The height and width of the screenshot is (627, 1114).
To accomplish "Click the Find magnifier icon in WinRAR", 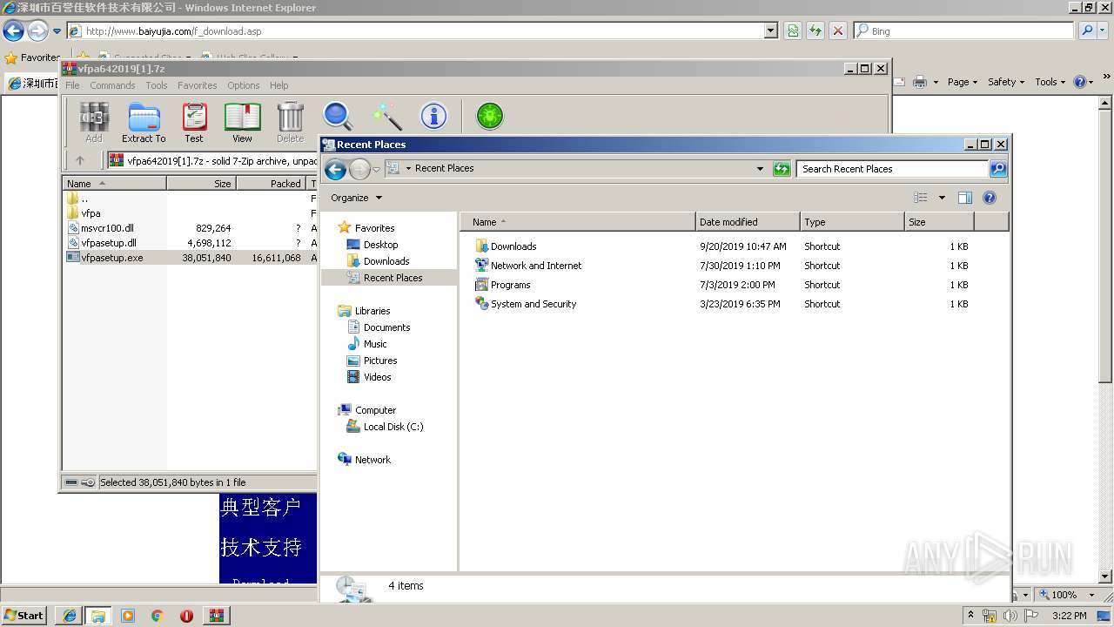I will 338,117.
